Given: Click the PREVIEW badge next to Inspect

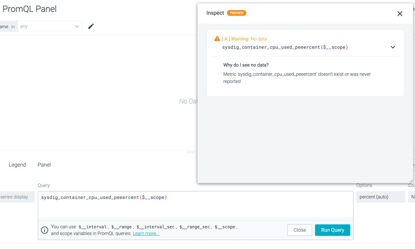Looking at the screenshot, I should (x=237, y=13).
